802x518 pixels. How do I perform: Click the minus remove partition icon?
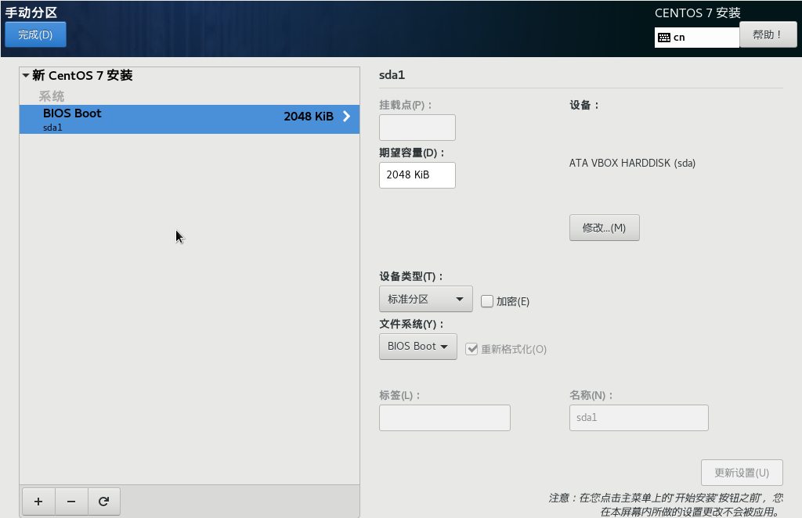(71, 502)
